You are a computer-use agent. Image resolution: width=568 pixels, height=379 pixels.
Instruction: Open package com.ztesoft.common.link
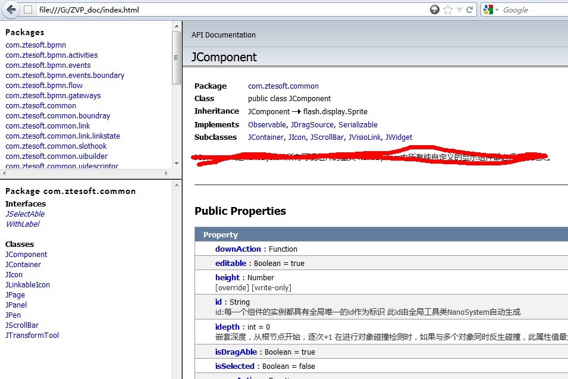(x=48, y=126)
